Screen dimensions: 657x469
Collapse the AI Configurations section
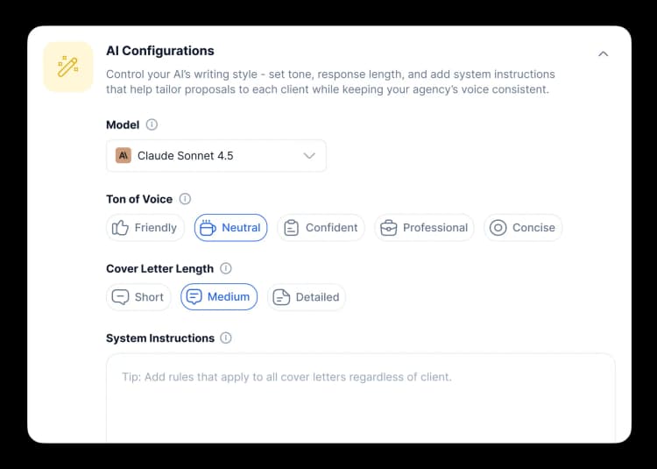(603, 54)
